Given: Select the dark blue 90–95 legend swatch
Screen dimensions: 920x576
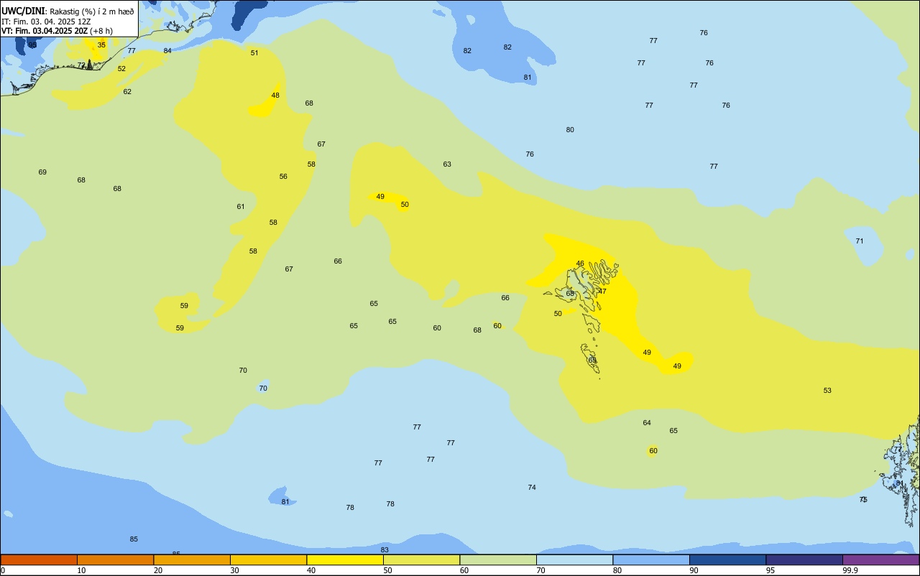Looking at the screenshot, I should [727, 559].
